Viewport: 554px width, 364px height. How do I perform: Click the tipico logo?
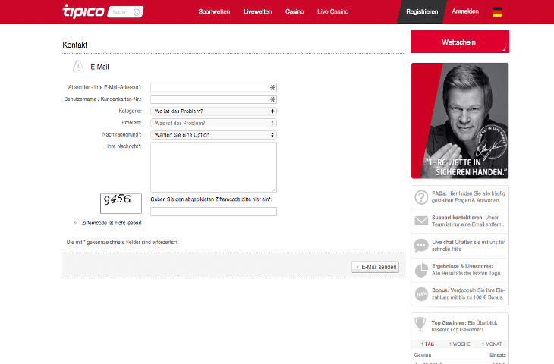click(x=83, y=11)
